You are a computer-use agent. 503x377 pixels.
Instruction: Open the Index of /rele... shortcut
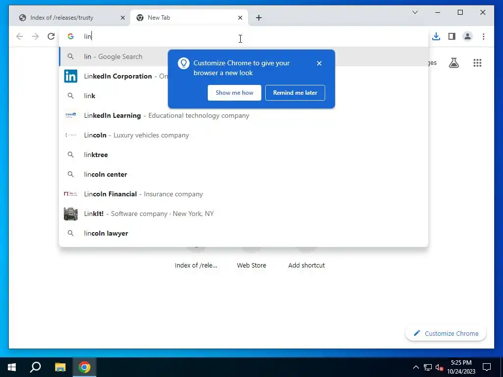(x=196, y=265)
